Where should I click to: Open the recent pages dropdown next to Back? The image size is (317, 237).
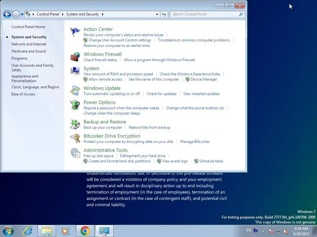[x=22, y=14]
